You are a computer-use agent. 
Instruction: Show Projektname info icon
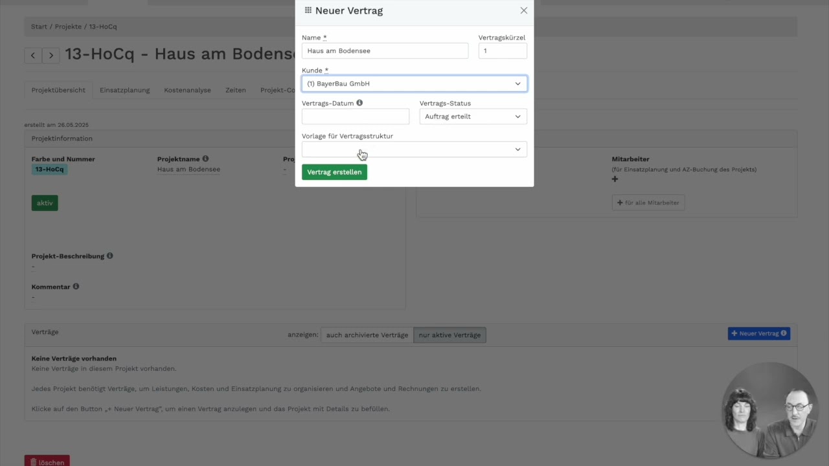pyautogui.click(x=205, y=159)
